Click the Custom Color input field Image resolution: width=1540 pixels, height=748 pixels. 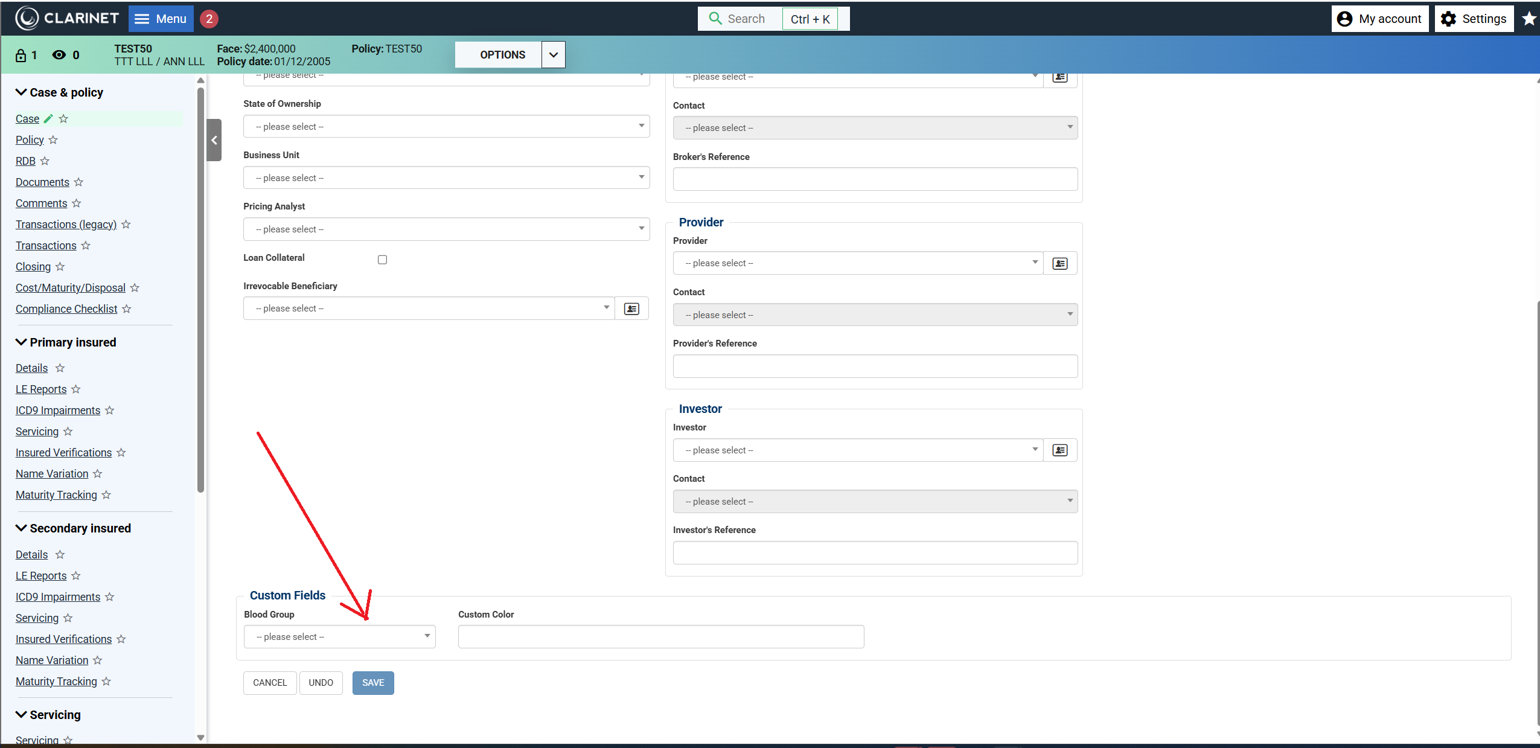660,636
